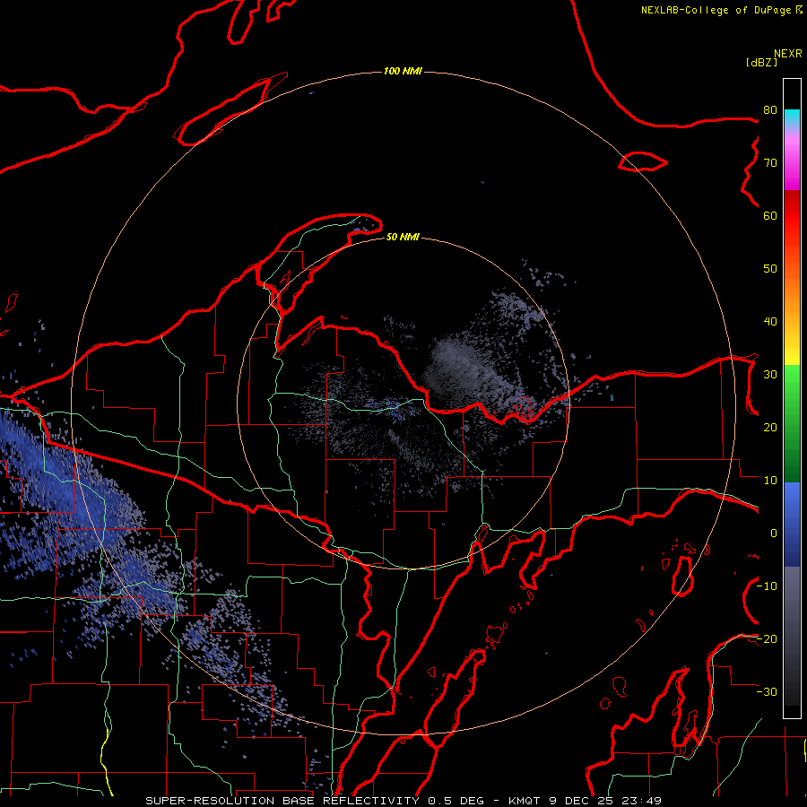The image size is (807, 807).
Task: Click the 50 dBZ scale value
Action: (770, 269)
